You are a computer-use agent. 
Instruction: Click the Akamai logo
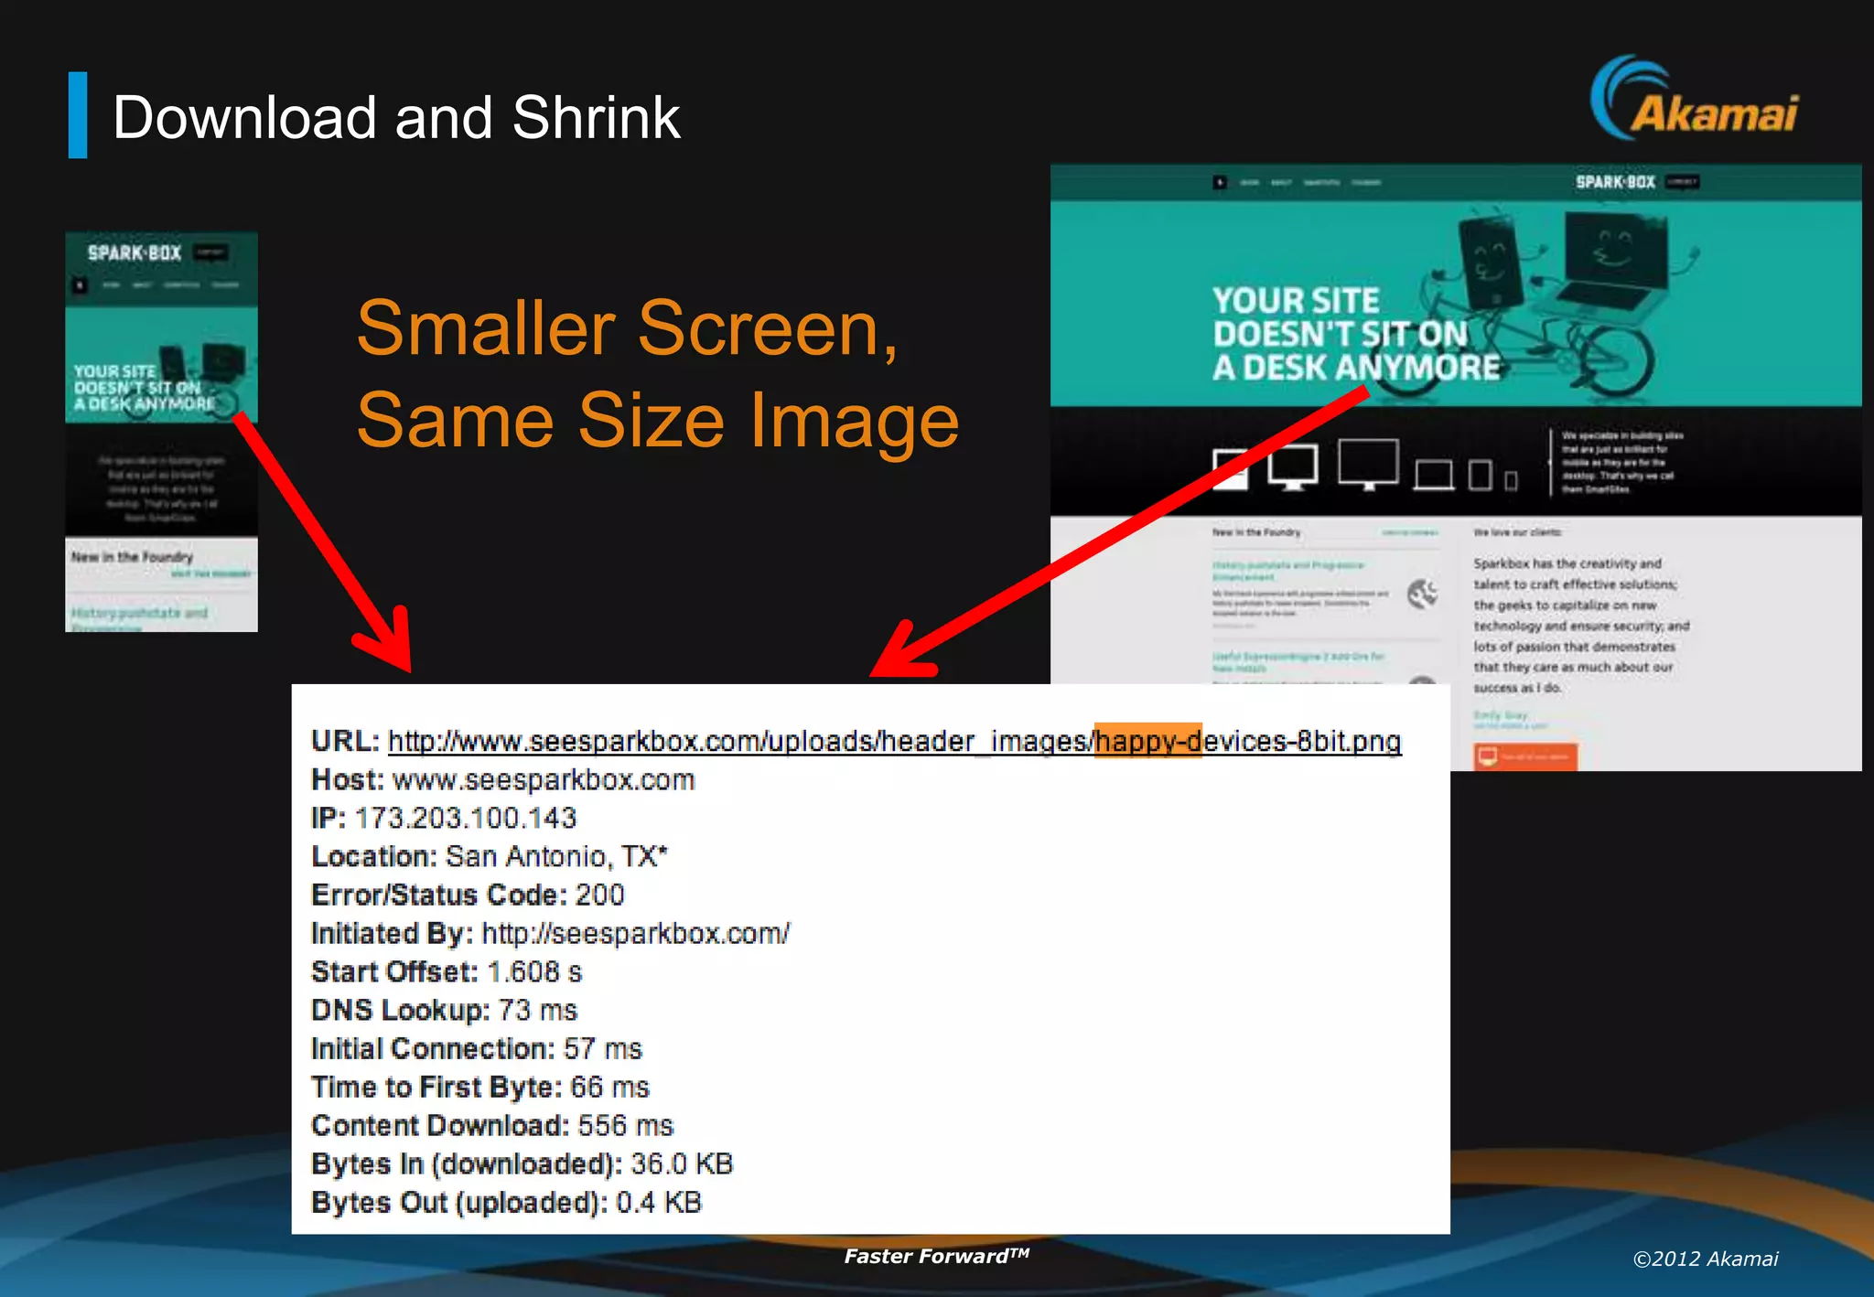point(1694,98)
